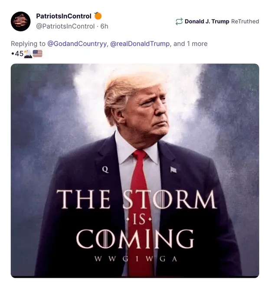Click the green ReTruth arrows icon
The width and height of the screenshot is (268, 282).
click(179, 21)
